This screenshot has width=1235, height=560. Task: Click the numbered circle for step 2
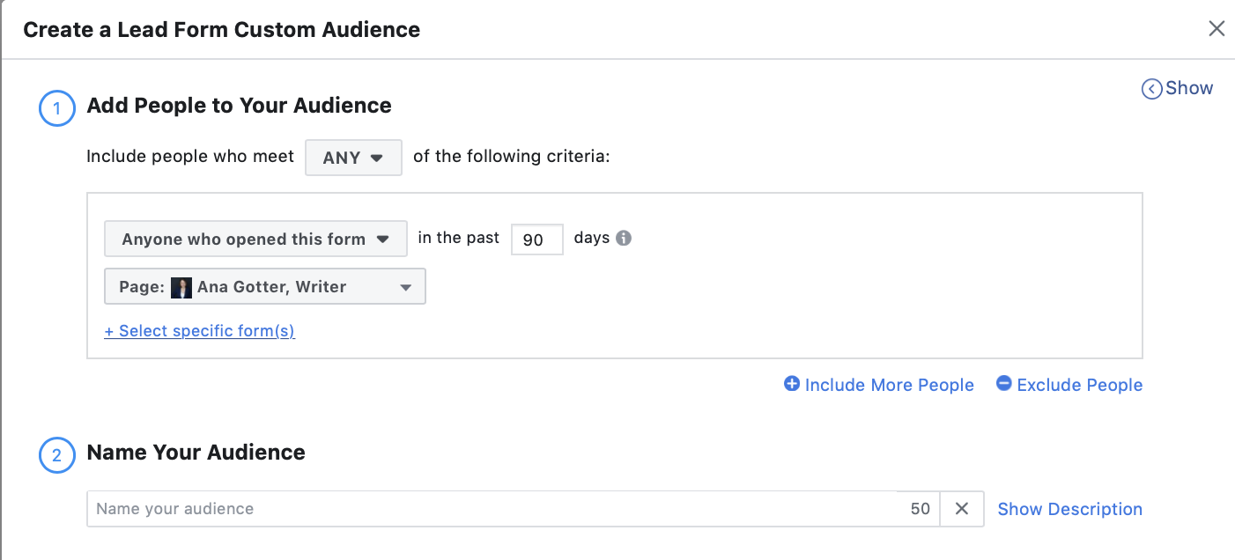56,455
